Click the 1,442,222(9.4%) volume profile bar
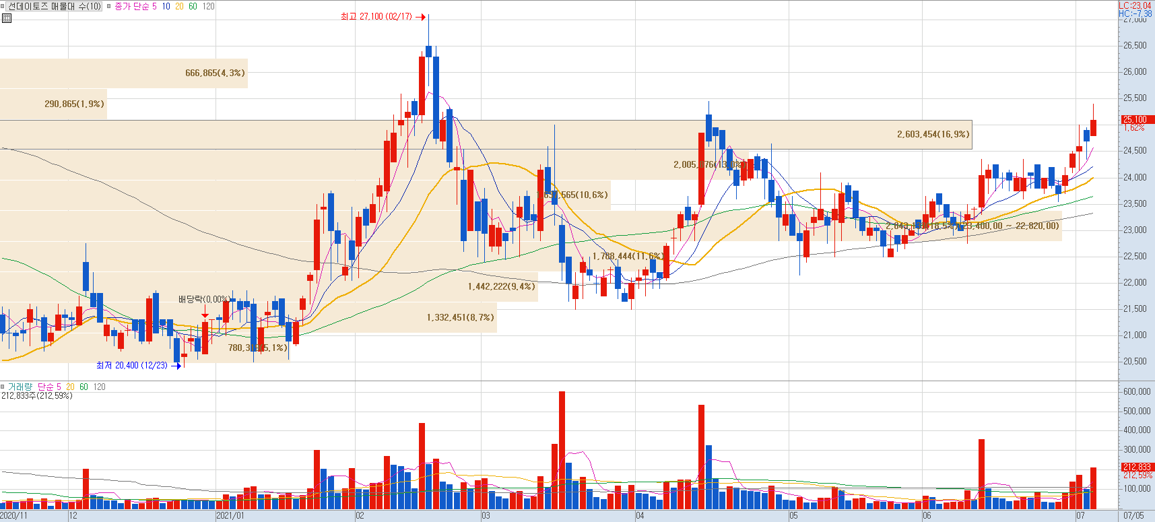1155x522 pixels. [269, 286]
